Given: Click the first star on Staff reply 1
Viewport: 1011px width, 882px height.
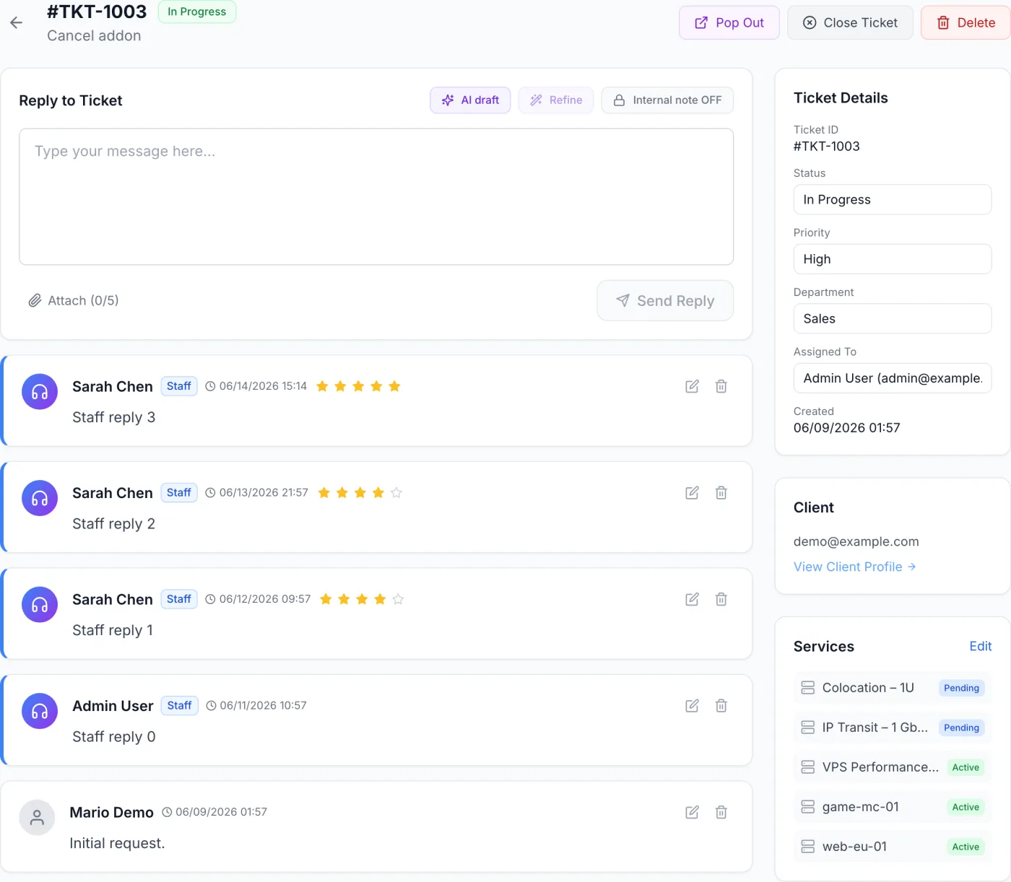Looking at the screenshot, I should [326, 599].
